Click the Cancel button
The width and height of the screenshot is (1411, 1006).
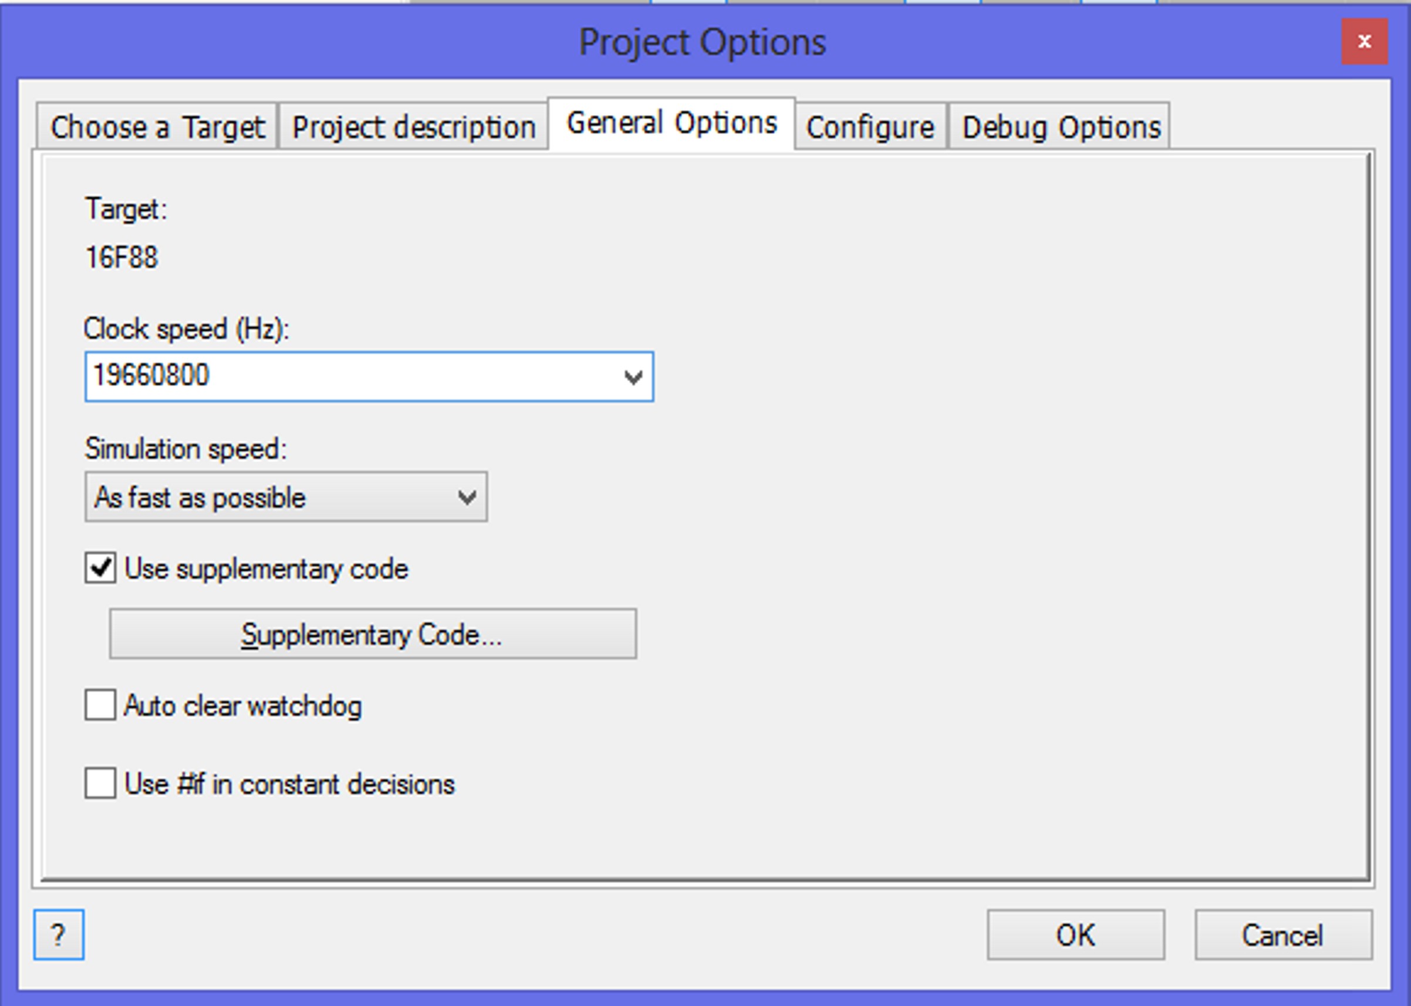click(1283, 934)
